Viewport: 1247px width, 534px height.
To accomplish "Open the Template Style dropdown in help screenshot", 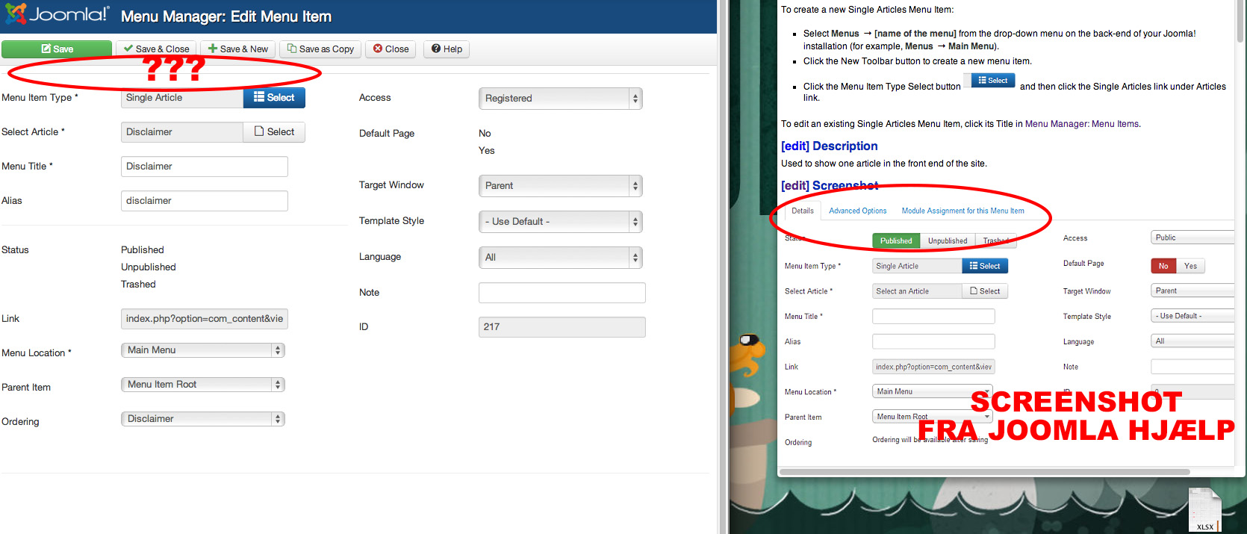I will (x=1192, y=316).
